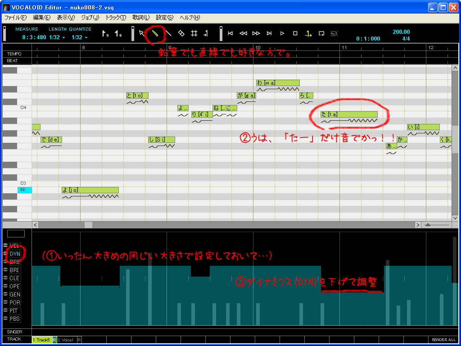Image resolution: width=461 pixels, height=346 pixels.
Task: Click the horizontal scrollbar thumb
Action: pyautogui.click(x=88, y=225)
